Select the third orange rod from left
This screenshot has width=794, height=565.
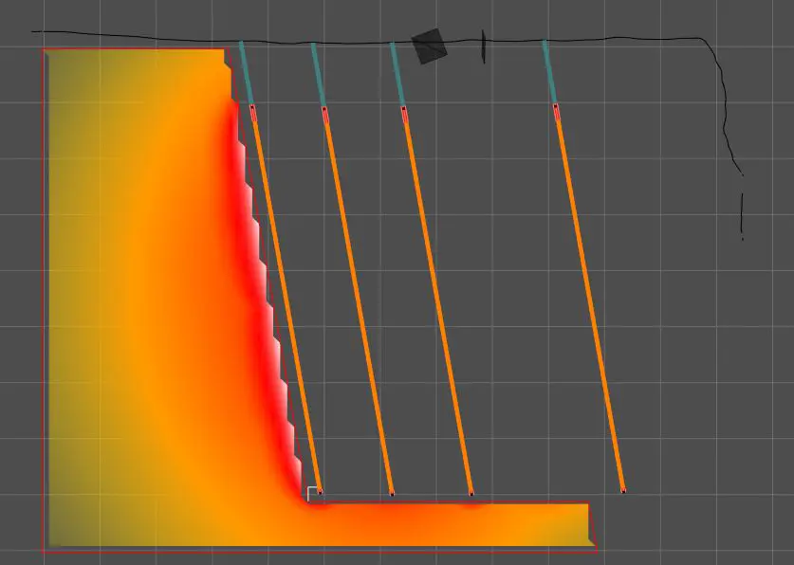pyautogui.click(x=437, y=303)
